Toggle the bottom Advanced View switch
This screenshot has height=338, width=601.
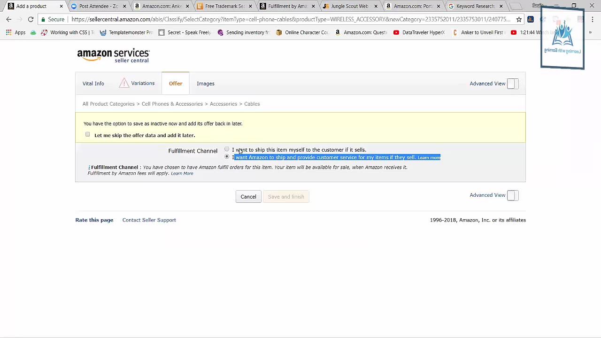coord(513,195)
